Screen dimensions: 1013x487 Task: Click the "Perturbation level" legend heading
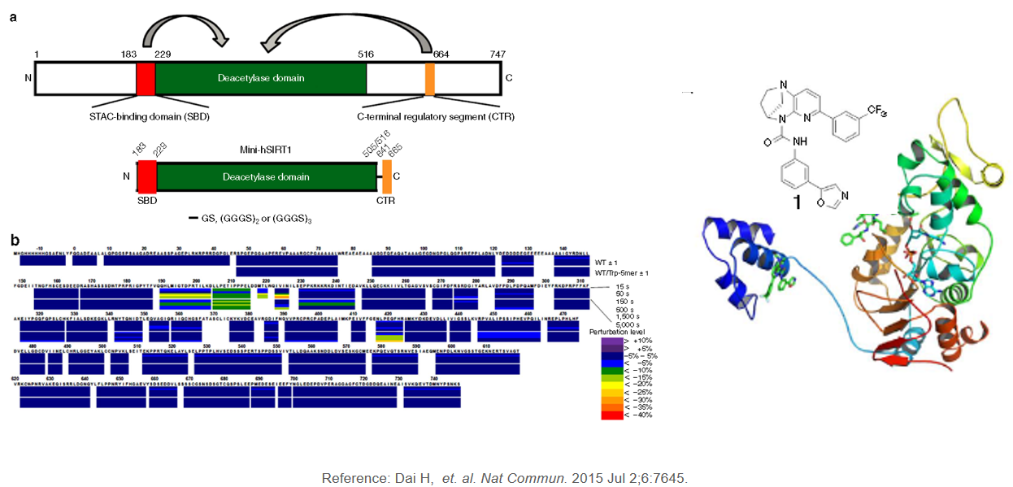tap(619, 333)
